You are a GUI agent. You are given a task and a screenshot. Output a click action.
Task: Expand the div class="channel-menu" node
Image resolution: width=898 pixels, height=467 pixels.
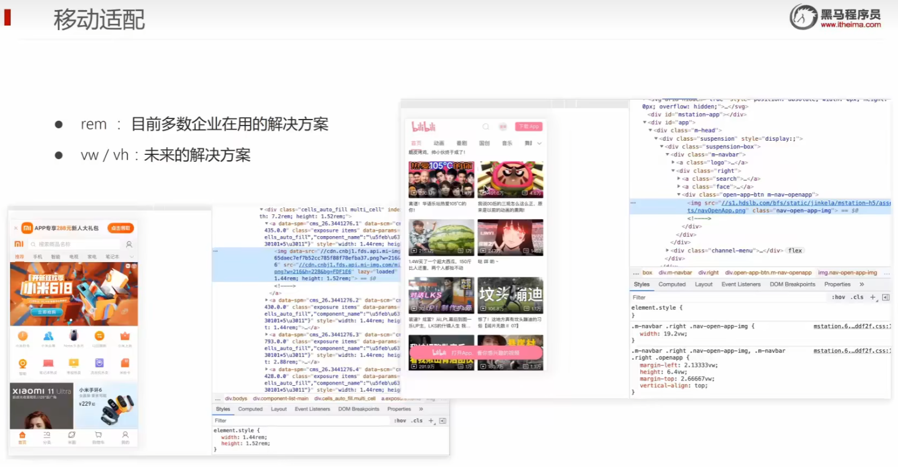668,250
